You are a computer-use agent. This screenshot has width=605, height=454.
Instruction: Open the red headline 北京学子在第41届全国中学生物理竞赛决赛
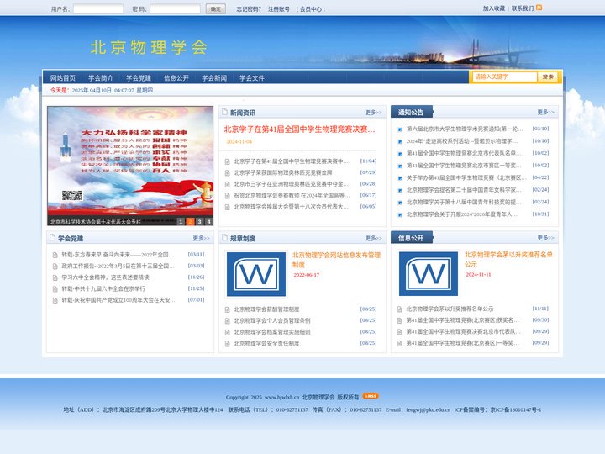click(x=299, y=129)
